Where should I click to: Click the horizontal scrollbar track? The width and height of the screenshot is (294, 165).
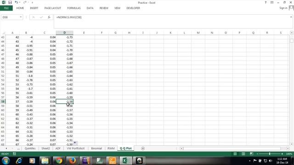point(232,148)
